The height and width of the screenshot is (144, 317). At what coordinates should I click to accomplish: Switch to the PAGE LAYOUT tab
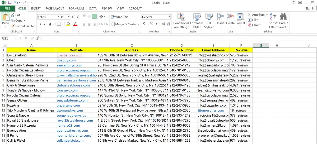(55, 8)
